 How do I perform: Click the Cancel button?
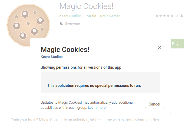point(154,104)
